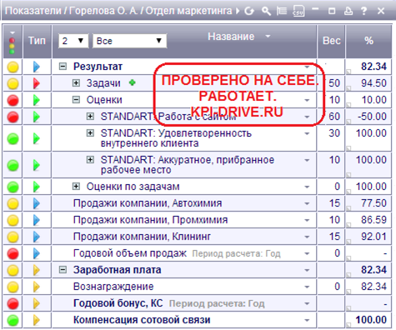
Task: Open row menu arrow for Вознаграждение
Action: 307,287
